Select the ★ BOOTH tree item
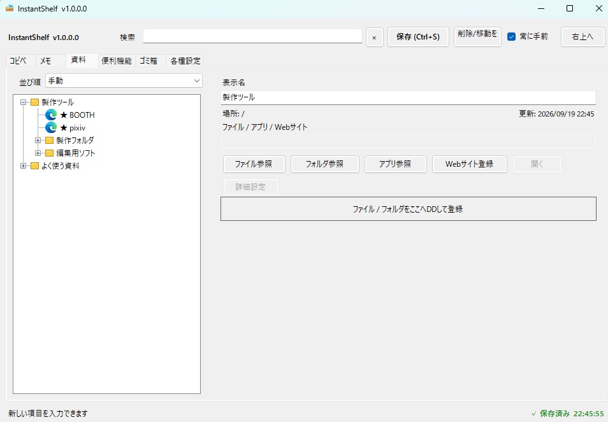 point(77,115)
